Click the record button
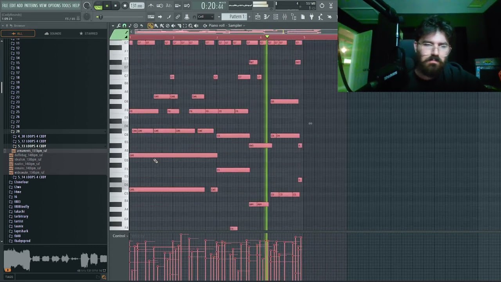Viewport: 501px width, 282px height. coord(125,6)
